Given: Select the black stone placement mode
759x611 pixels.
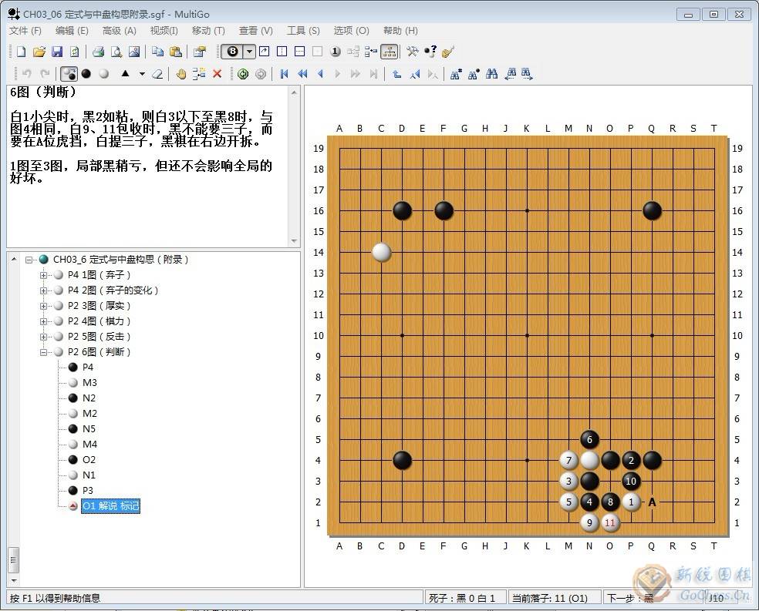Looking at the screenshot, I should pos(86,74).
